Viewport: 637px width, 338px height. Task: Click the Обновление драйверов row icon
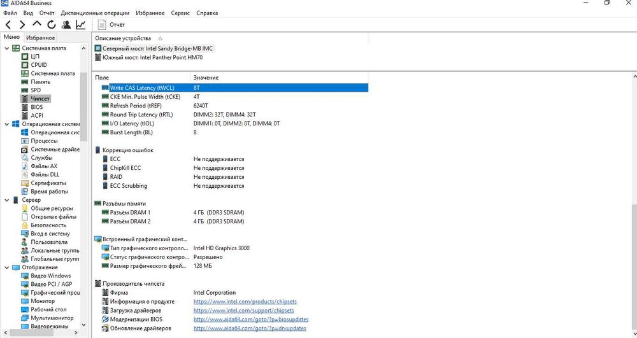(105, 328)
